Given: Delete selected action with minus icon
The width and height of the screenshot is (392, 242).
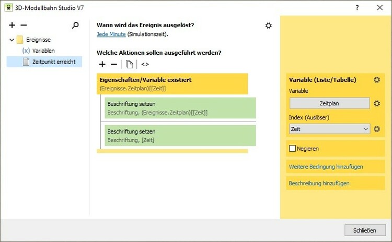Looking at the screenshot, I should click(x=114, y=64).
